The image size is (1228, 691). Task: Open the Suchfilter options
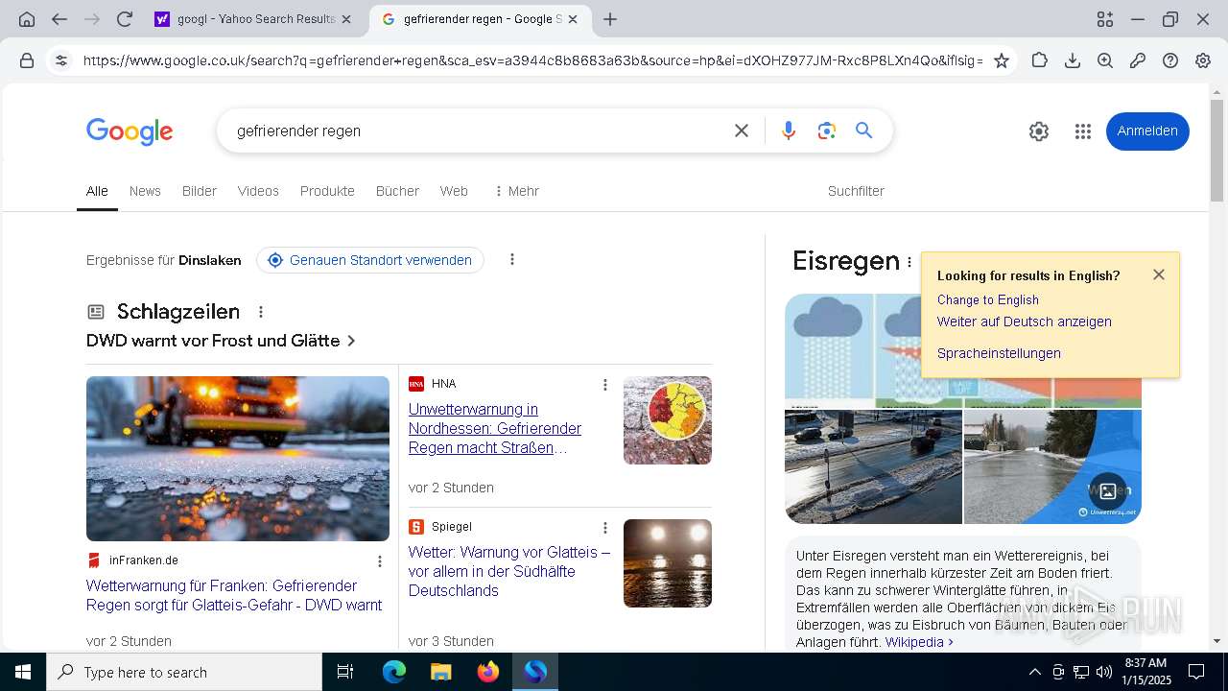pos(856,191)
